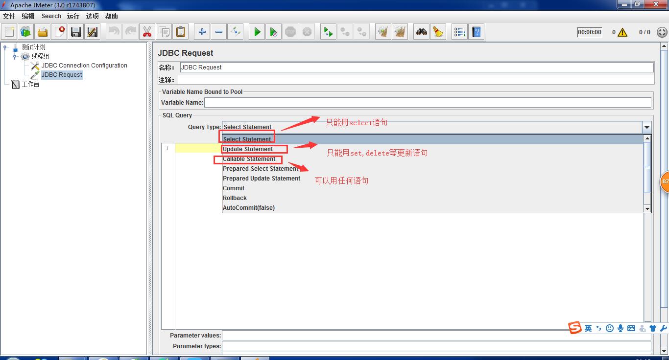The width and height of the screenshot is (669, 360).
Task: Click the Clear results broom icon
Action: click(x=383, y=32)
